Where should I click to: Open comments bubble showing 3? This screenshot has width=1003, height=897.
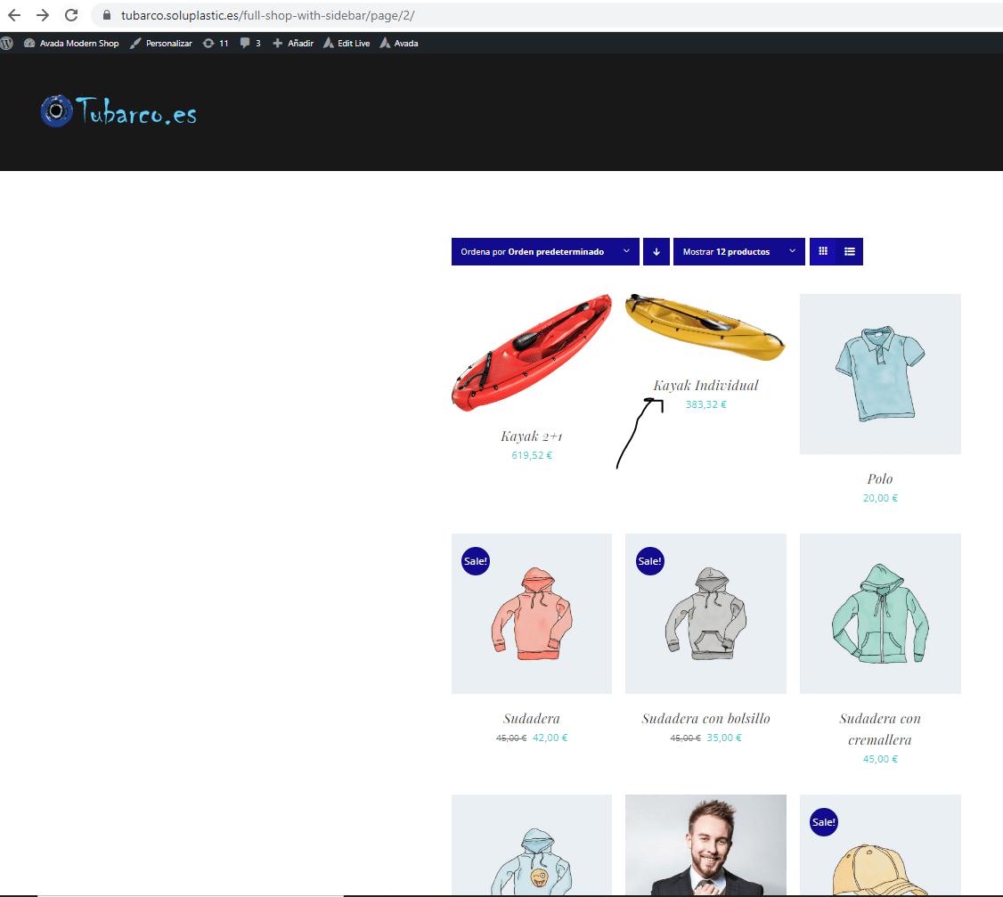click(250, 44)
